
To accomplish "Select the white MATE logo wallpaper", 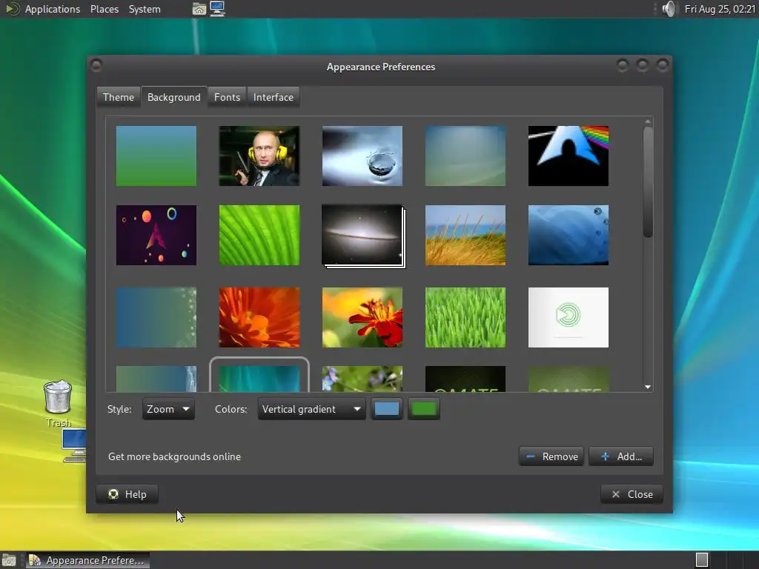I will 569,317.
